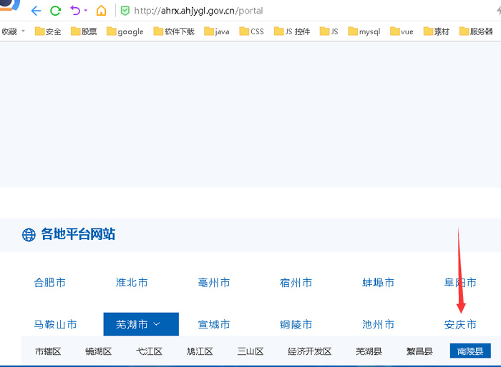501x367 pixels.
Task: Open the 淮北市 platform link
Action: [x=132, y=283]
